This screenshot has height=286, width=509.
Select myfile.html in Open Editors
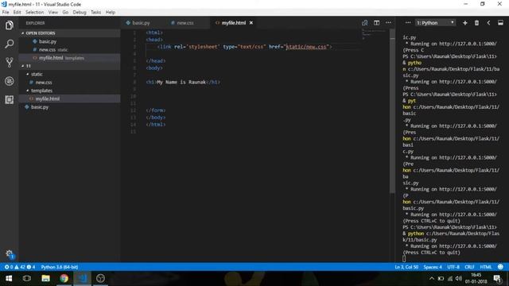tap(70, 58)
